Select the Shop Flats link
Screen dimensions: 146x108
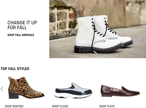107,106
